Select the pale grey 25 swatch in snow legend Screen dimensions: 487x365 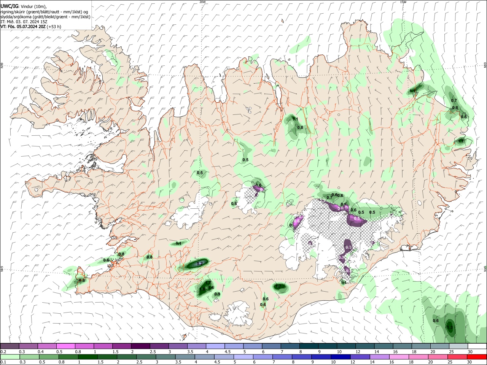458,346
